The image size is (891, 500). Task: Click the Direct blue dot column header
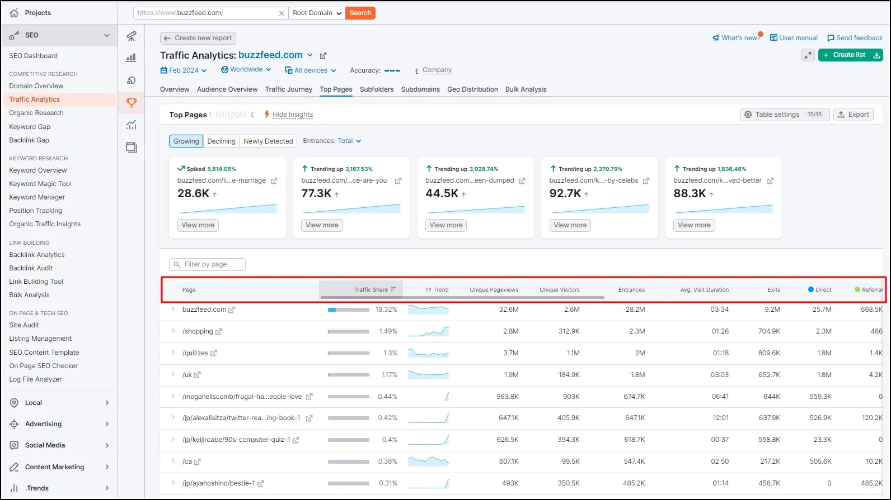[819, 289]
